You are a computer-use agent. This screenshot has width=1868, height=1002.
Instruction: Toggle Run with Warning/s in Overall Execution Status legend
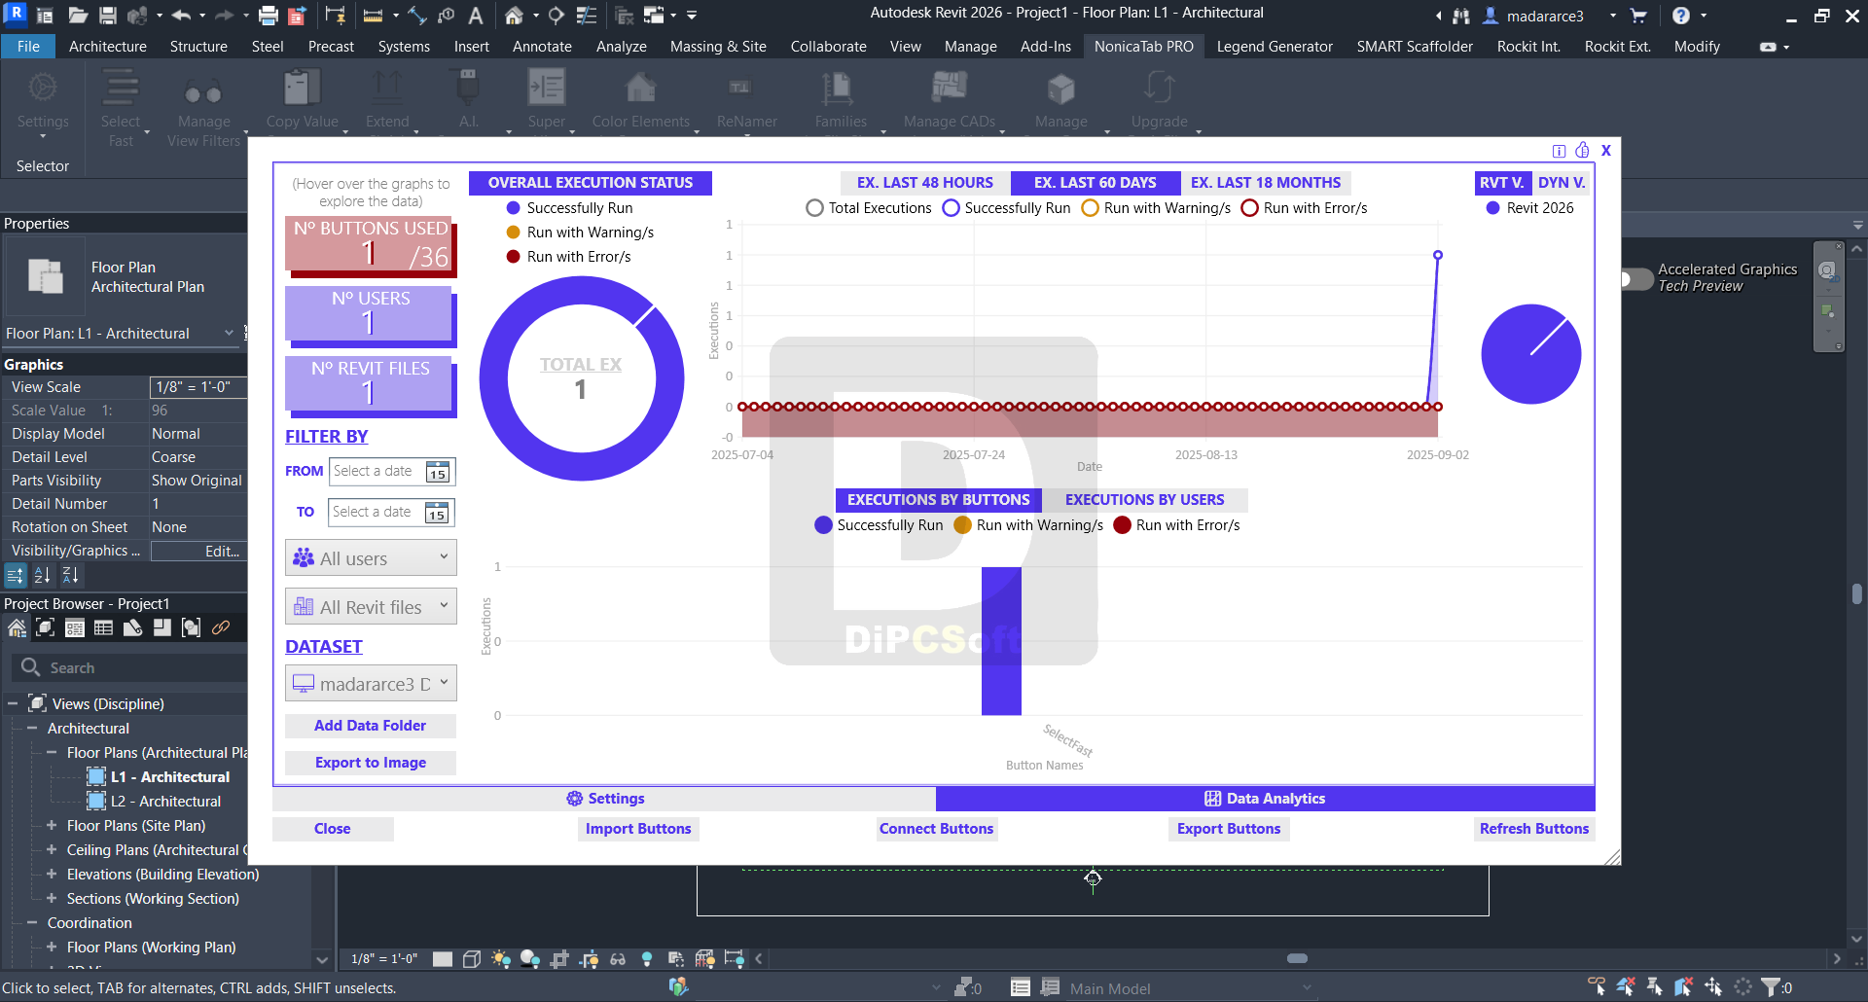pos(580,233)
